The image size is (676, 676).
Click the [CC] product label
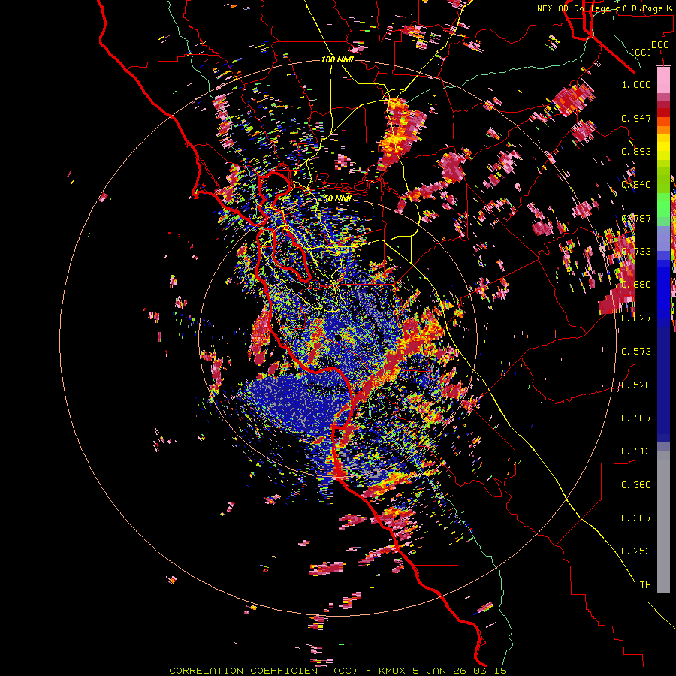point(641,52)
